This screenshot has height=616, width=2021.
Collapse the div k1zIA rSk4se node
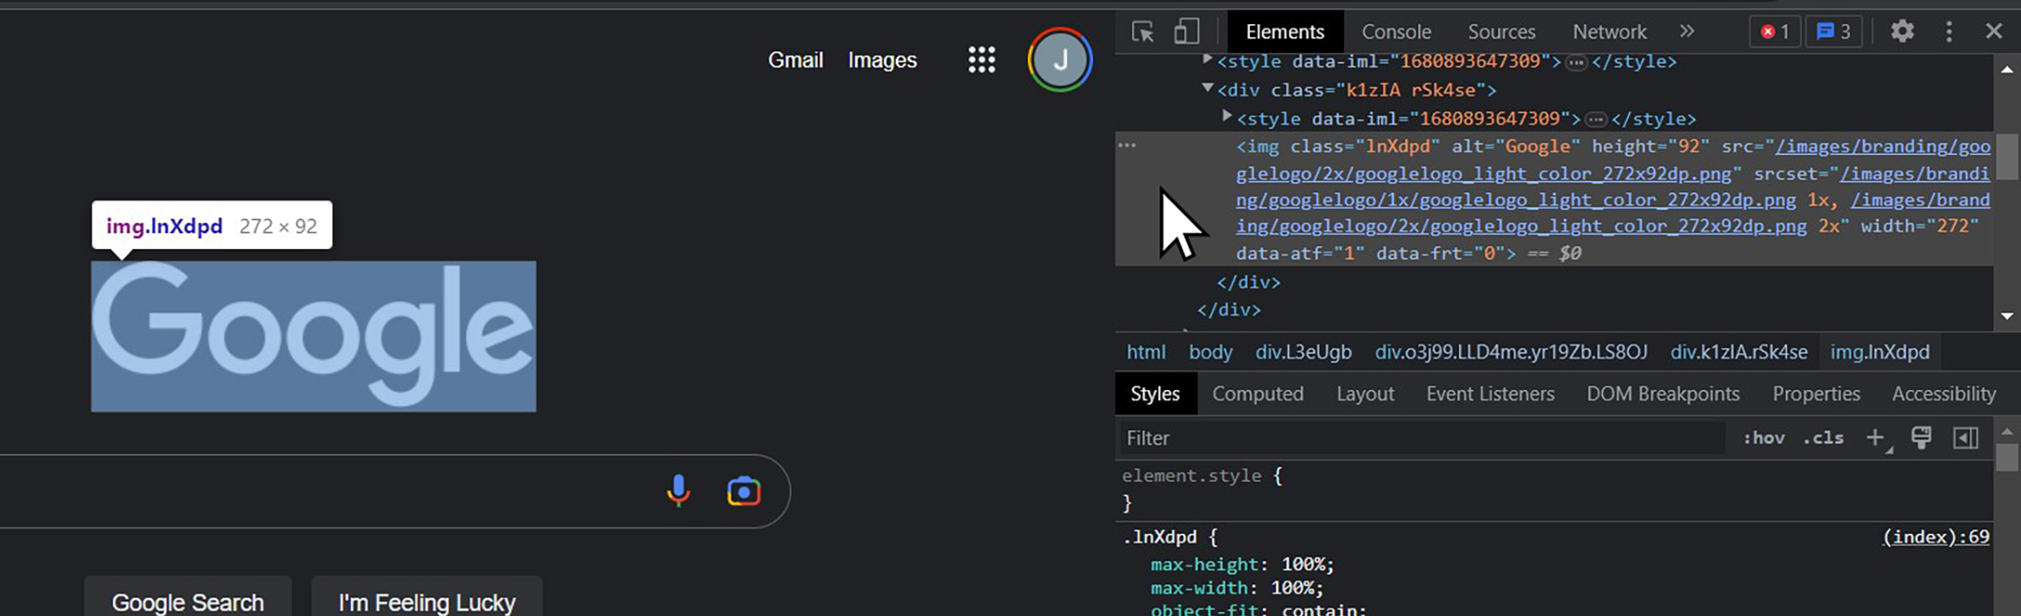coord(1207,88)
